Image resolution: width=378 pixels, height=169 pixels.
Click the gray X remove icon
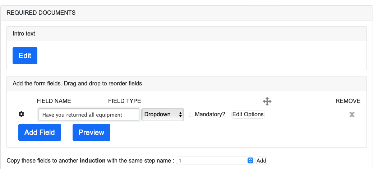point(352,114)
